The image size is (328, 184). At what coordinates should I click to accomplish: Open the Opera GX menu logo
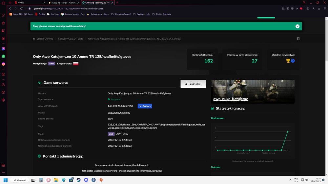[3, 3]
